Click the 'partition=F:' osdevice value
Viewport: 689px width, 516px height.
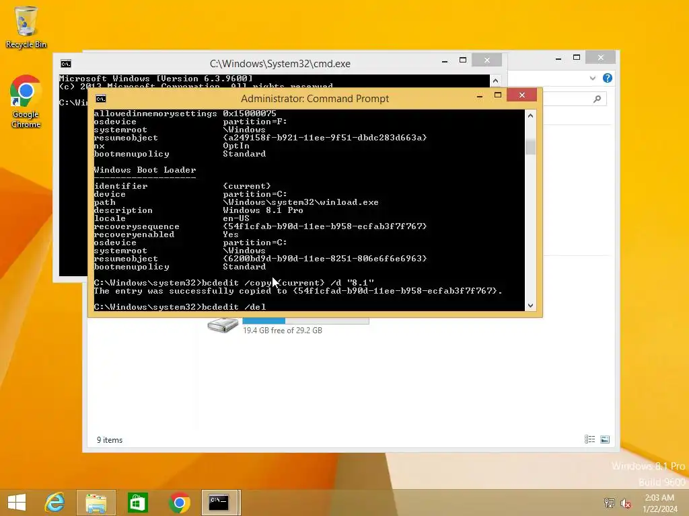tap(255, 122)
